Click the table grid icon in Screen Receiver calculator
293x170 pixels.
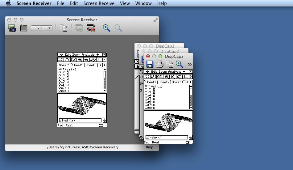coord(99,60)
